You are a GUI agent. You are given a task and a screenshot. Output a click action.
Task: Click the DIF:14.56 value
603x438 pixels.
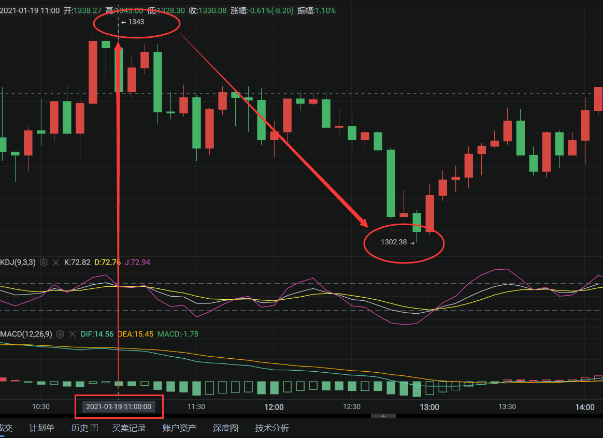(97, 334)
